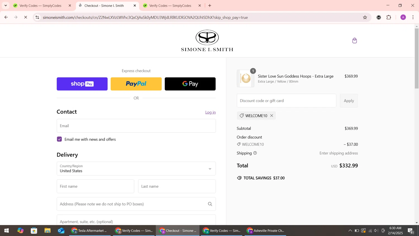Switch to Tesla Aftermarket Chrome window
This screenshot has width=419, height=236.
pyautogui.click(x=90, y=231)
